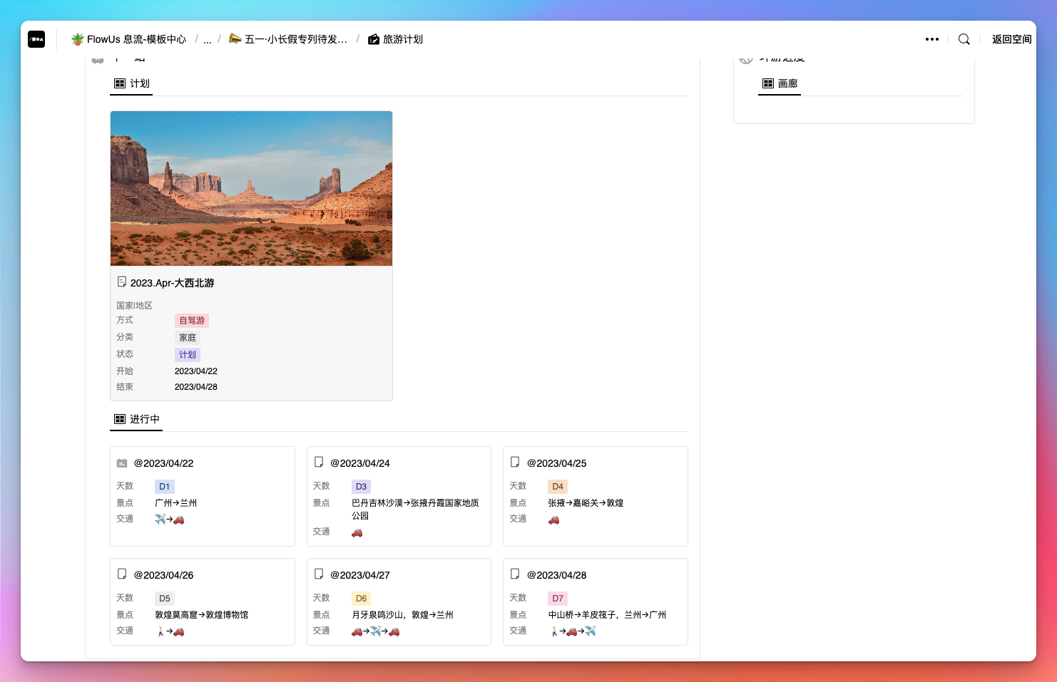Click the D6 day tag
This screenshot has width=1057, height=682.
point(362,599)
